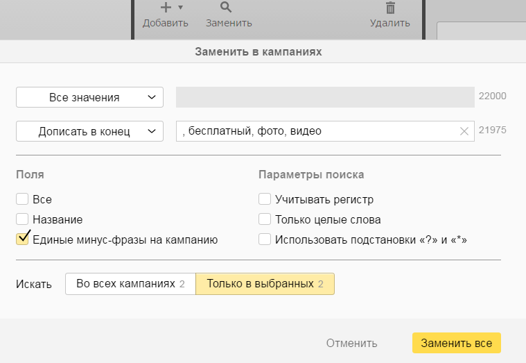This screenshot has height=363, width=526.
Task: Check the "Название" checkbox
Action: (22, 219)
